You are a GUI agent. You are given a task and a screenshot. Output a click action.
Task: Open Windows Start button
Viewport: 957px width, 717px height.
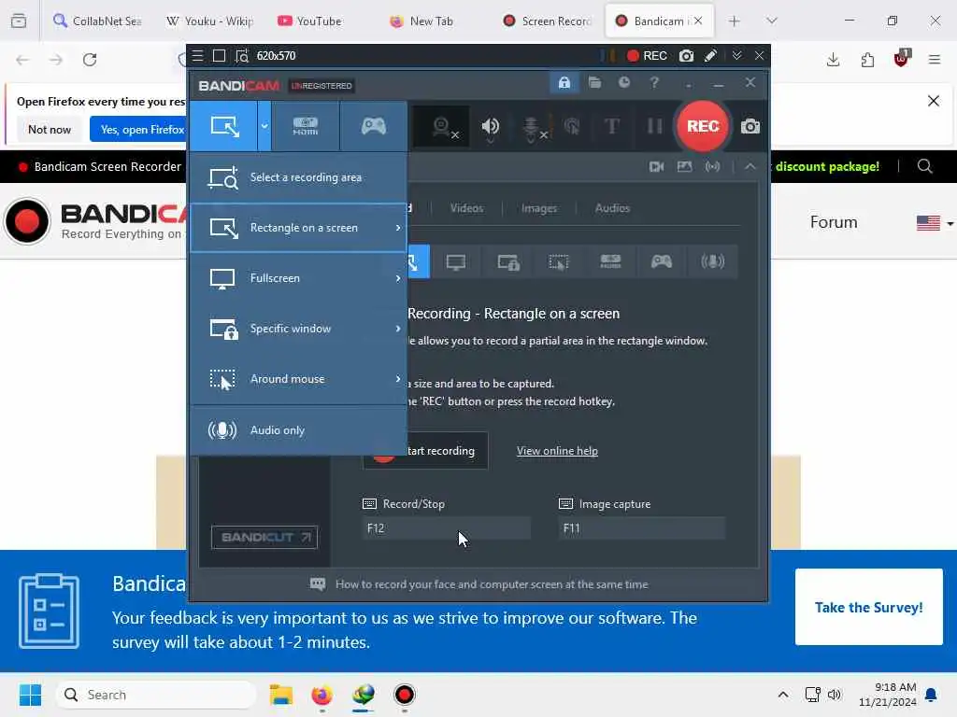click(x=30, y=695)
